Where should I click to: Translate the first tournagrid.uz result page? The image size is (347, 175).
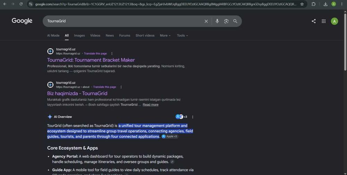(x=95, y=53)
